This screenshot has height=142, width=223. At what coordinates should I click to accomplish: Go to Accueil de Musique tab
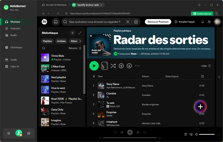(54, 5)
